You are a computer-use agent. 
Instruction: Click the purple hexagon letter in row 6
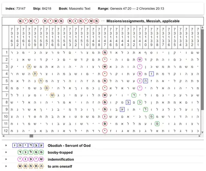[x=139, y=88]
